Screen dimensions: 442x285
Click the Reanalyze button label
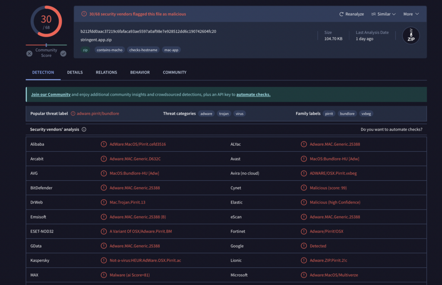355,14
